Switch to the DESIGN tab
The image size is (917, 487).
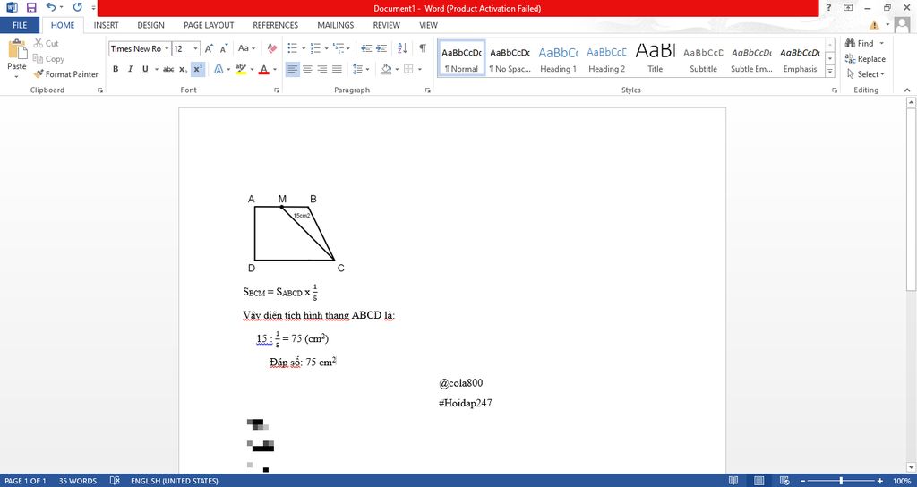point(150,25)
